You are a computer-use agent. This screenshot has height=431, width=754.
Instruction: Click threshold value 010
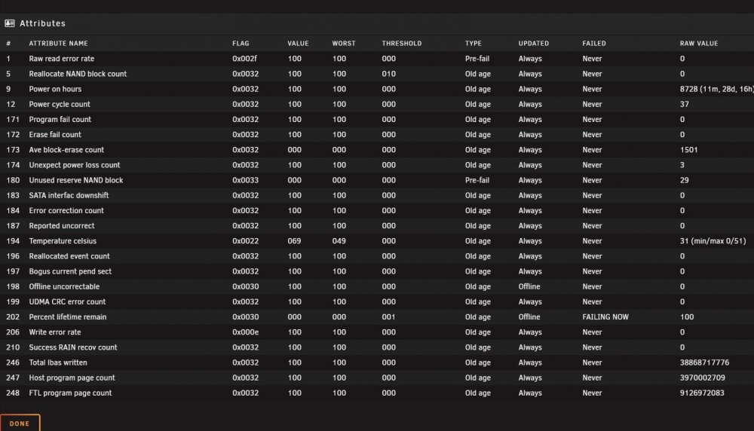[388, 74]
